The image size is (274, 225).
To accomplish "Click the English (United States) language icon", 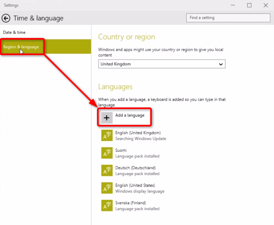I will pos(107,188).
